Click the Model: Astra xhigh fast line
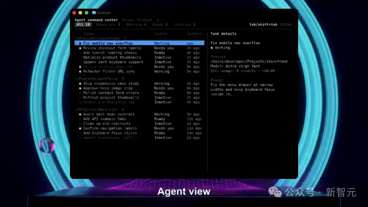This screenshot has width=368, height=207. [235, 66]
